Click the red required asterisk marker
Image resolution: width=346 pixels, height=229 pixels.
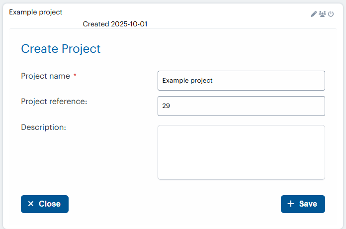pos(75,76)
